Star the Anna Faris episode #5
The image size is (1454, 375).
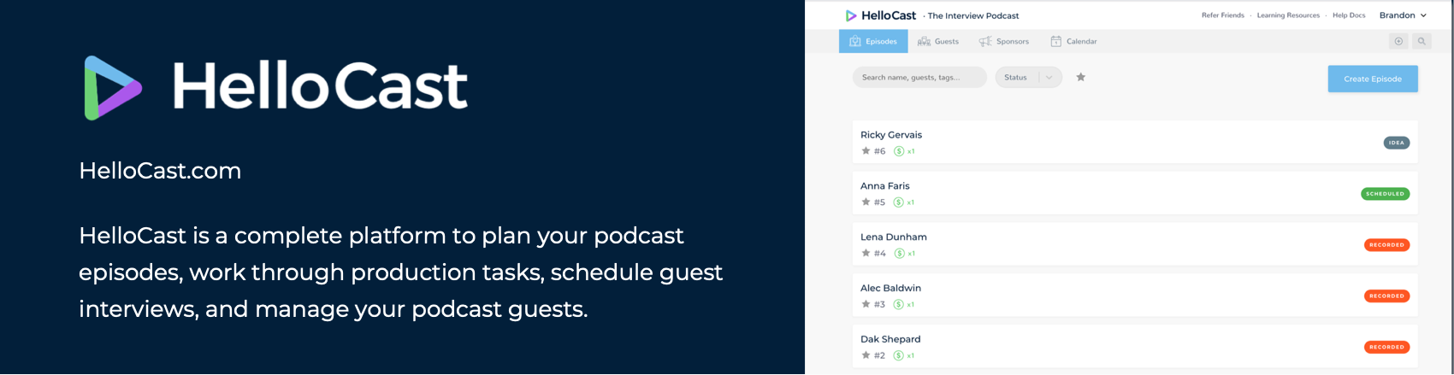pos(866,202)
